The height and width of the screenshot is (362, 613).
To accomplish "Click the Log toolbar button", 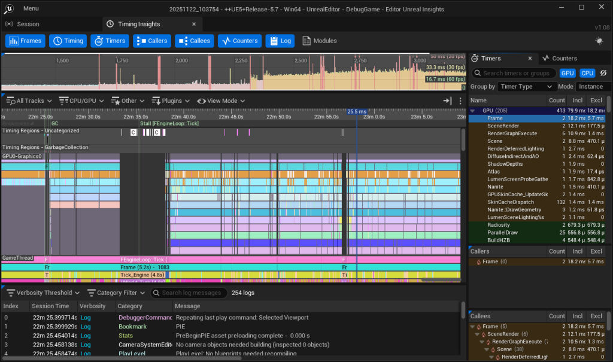I will (x=280, y=41).
